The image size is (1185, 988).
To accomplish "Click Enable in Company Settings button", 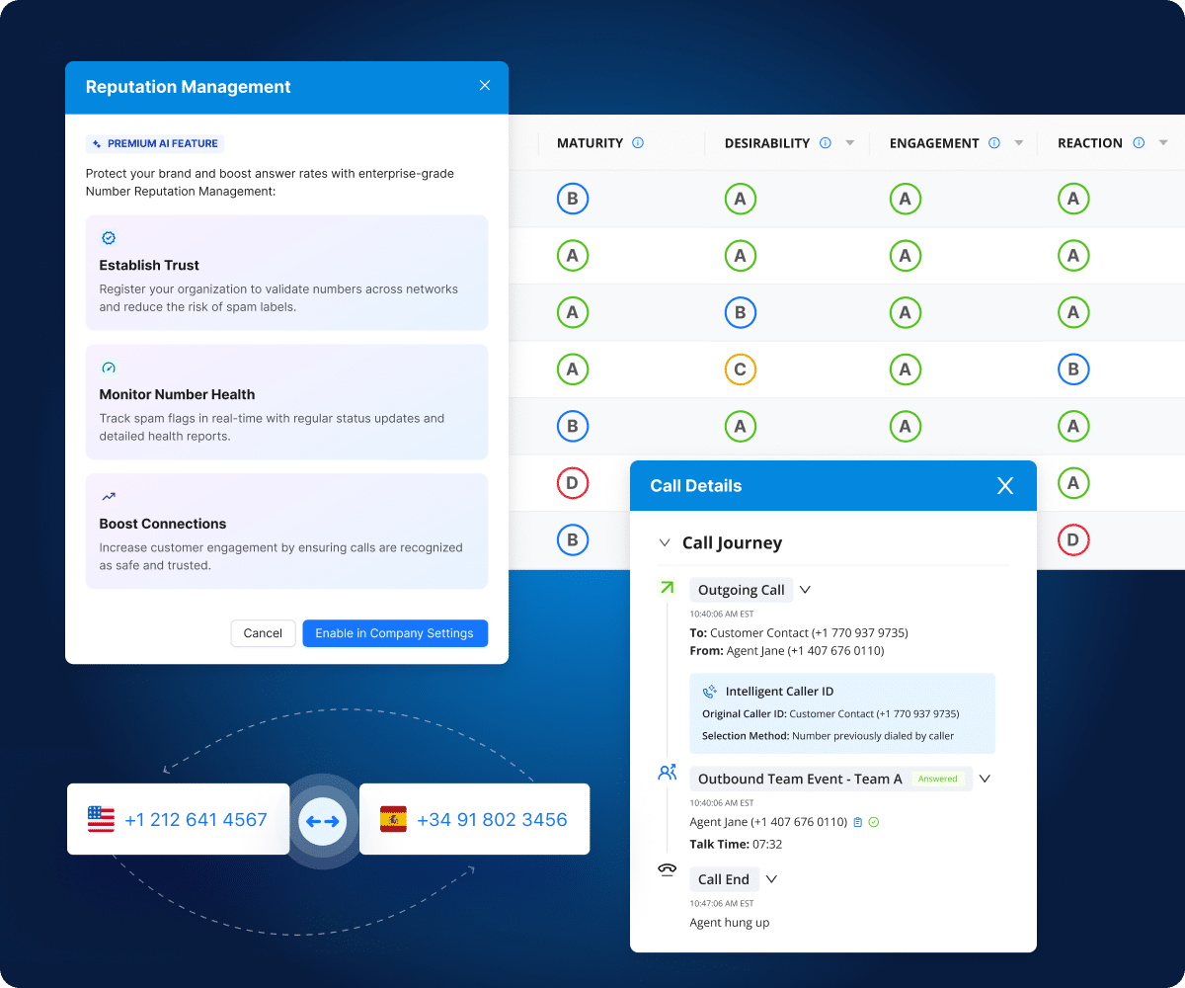I will [394, 633].
